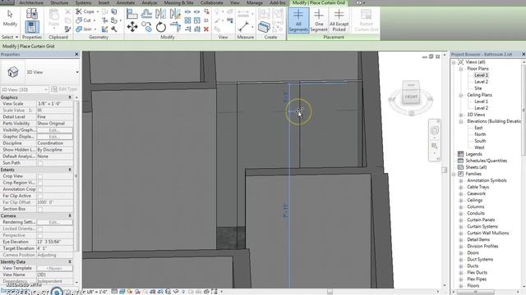Click Edit button for Visibility/Graphics Overrides
Image resolution: width=526 pixels, height=295 pixels.
click(54, 130)
